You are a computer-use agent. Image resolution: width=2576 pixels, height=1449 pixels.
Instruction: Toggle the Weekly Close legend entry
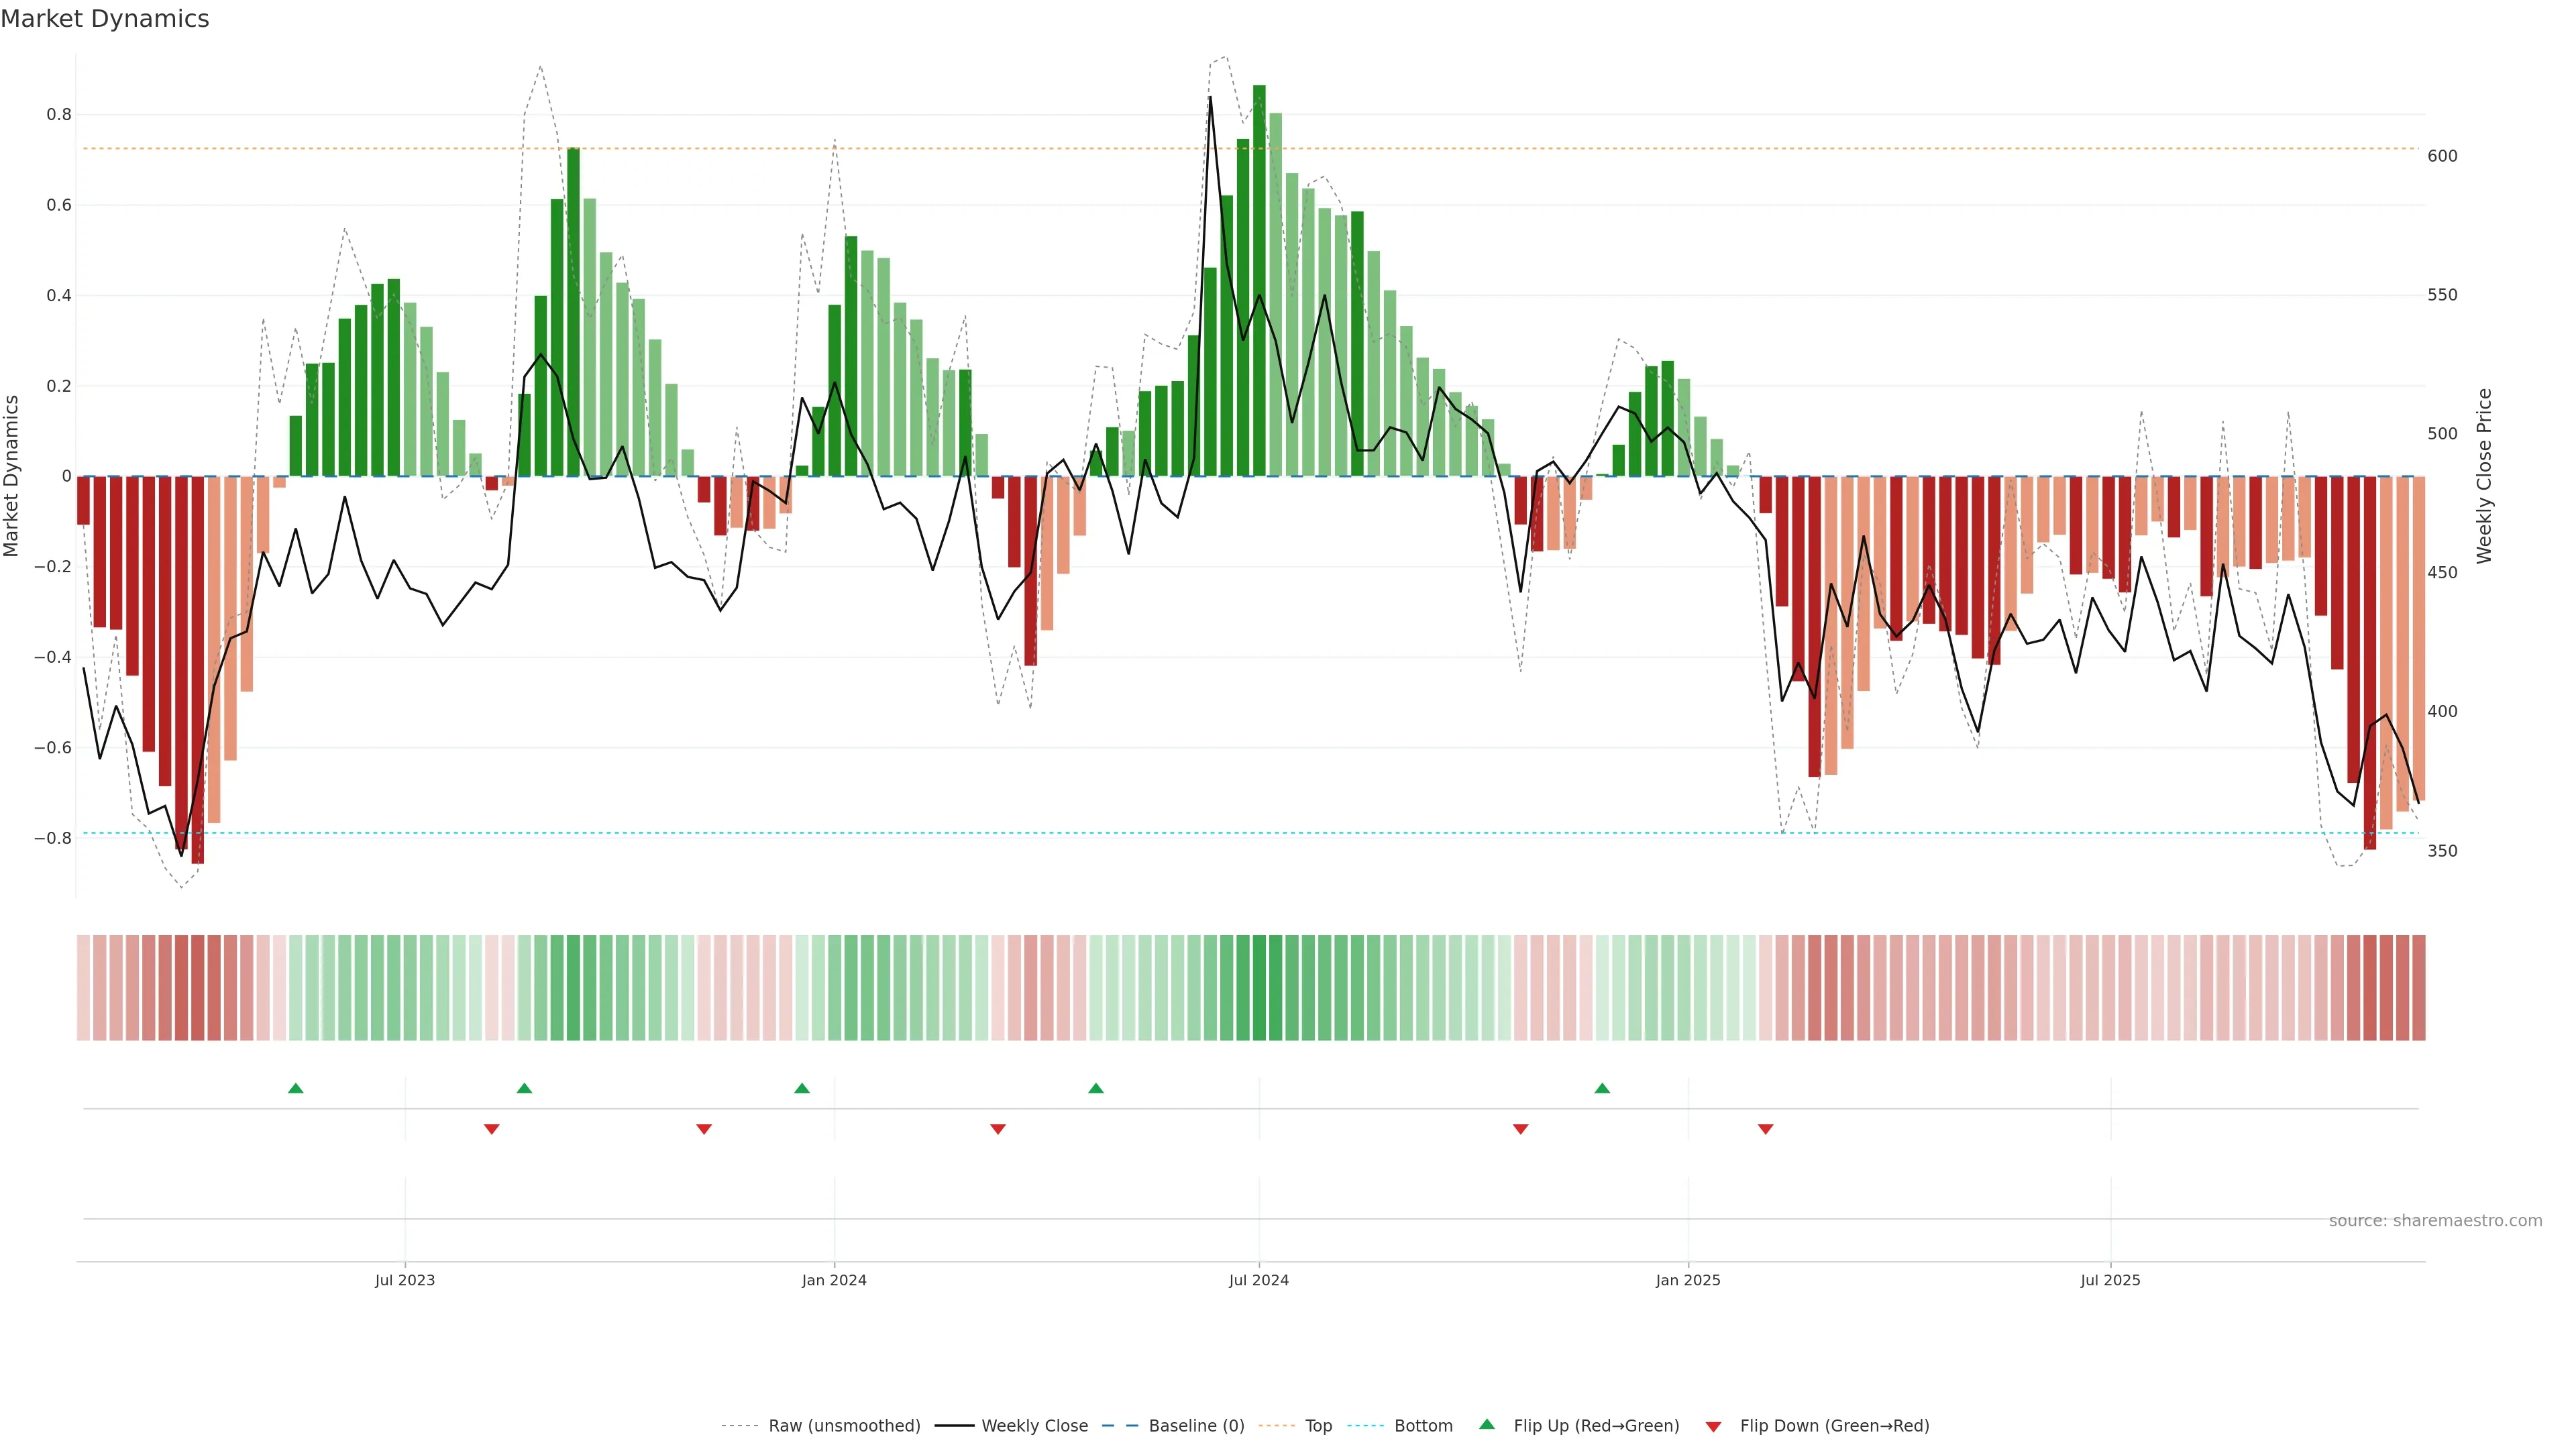tap(1034, 1426)
